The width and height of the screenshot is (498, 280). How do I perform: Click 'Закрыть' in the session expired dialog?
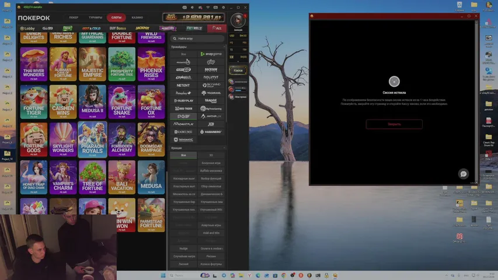(x=394, y=124)
